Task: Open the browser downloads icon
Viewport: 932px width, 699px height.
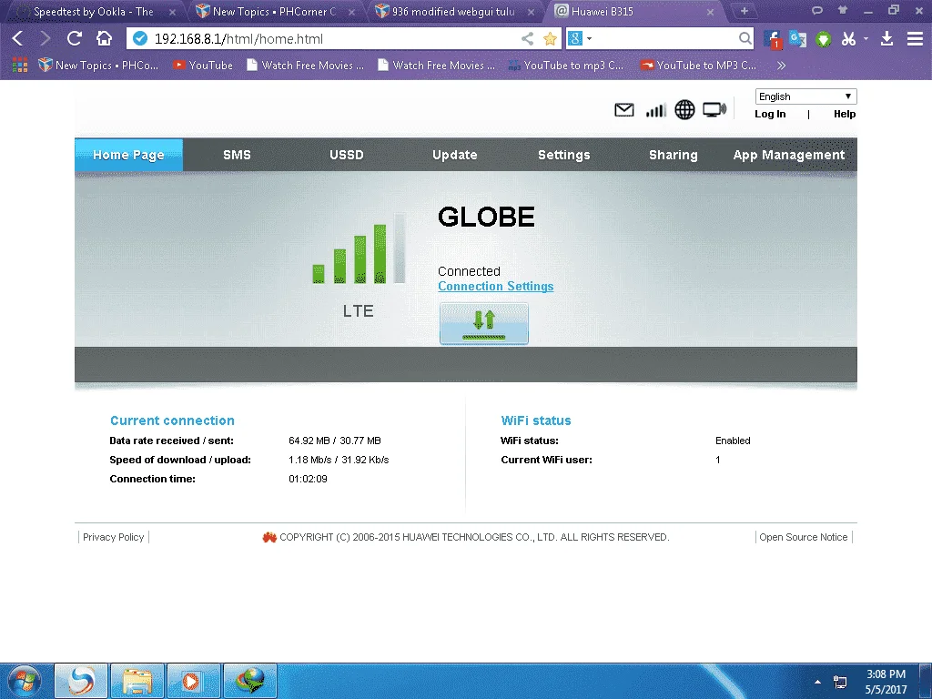Action: 886,38
